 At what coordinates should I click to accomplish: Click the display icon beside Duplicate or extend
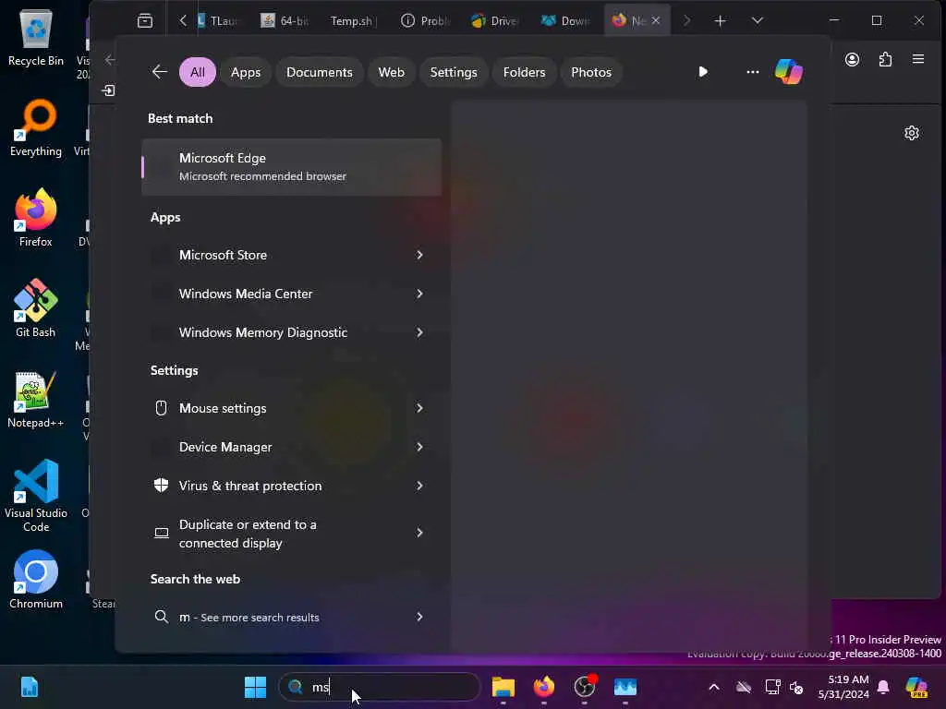162,533
